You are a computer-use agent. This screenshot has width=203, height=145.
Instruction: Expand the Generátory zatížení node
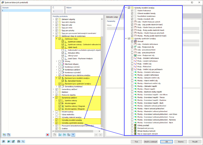click(x=53, y=89)
